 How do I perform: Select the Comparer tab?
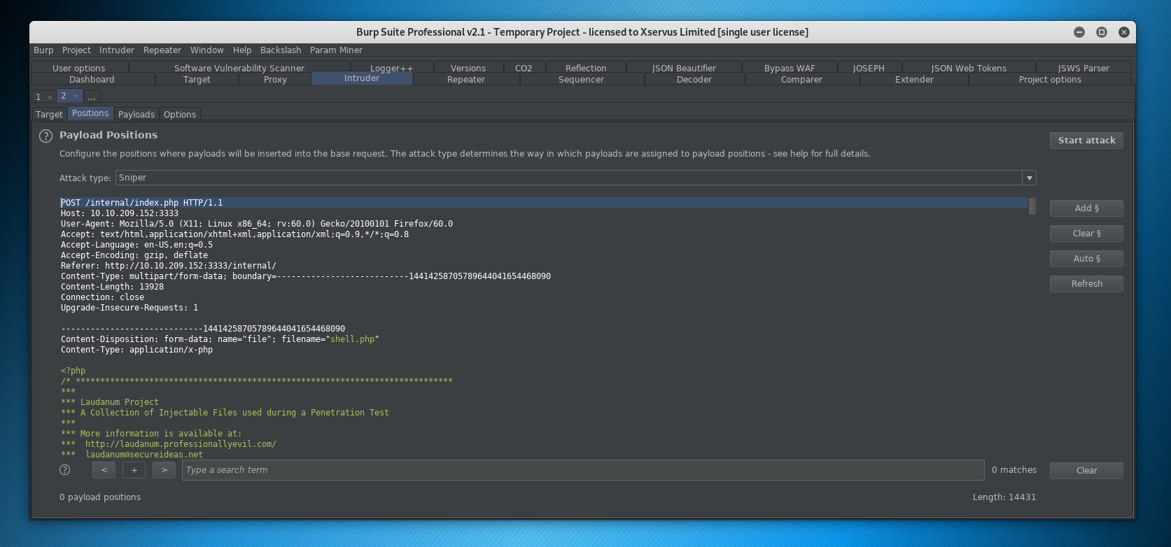(801, 79)
